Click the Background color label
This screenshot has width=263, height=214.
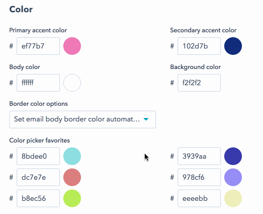click(x=195, y=67)
